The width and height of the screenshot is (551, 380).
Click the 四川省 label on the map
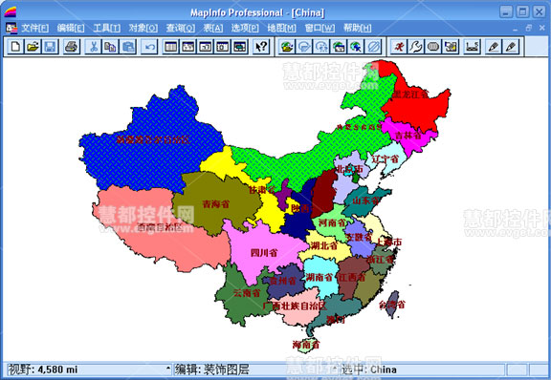pyautogui.click(x=264, y=253)
